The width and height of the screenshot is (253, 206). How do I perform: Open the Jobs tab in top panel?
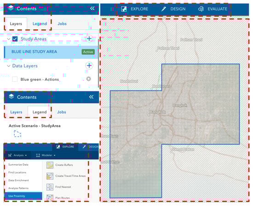tap(62, 24)
